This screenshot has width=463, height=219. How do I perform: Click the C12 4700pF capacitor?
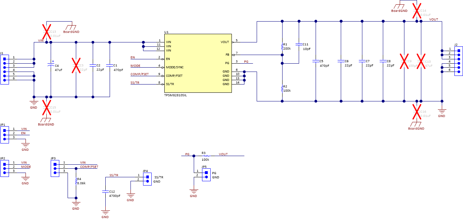(x=105, y=191)
